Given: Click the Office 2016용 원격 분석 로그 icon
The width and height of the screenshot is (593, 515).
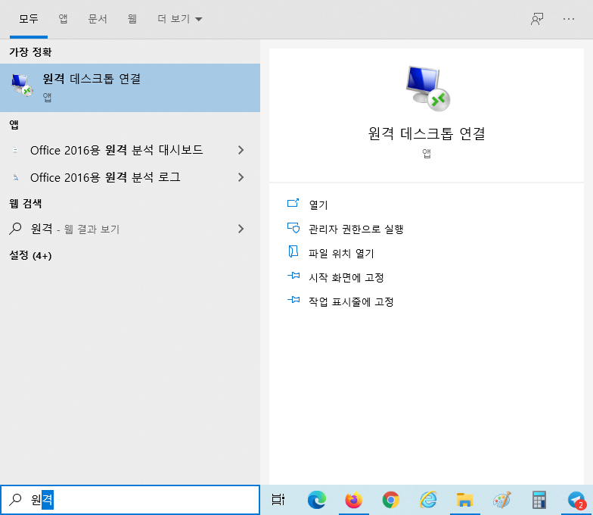Looking at the screenshot, I should coord(15,177).
